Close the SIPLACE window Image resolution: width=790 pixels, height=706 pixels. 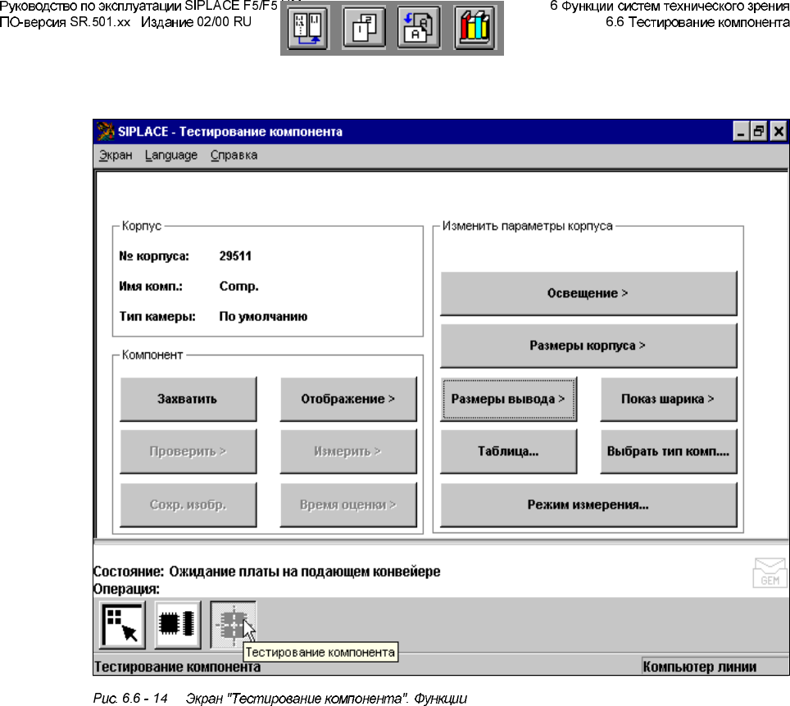[779, 131]
